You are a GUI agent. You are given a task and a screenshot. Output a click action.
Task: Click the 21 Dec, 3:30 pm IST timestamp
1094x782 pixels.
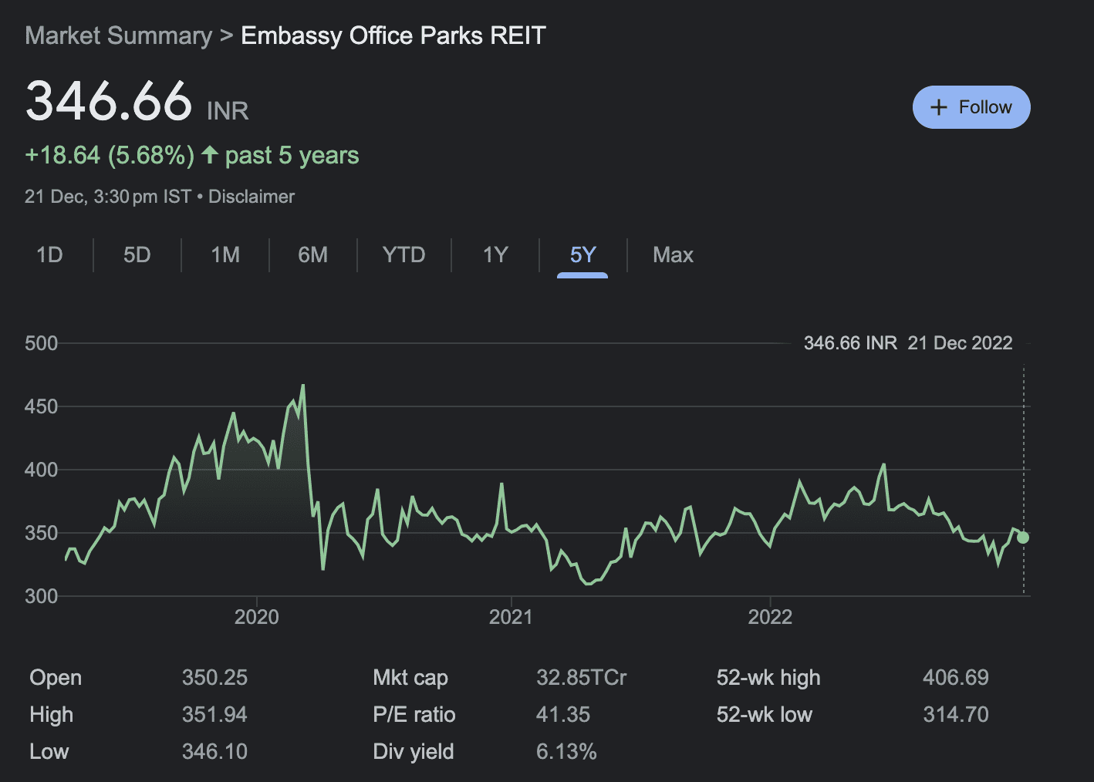pos(108,197)
